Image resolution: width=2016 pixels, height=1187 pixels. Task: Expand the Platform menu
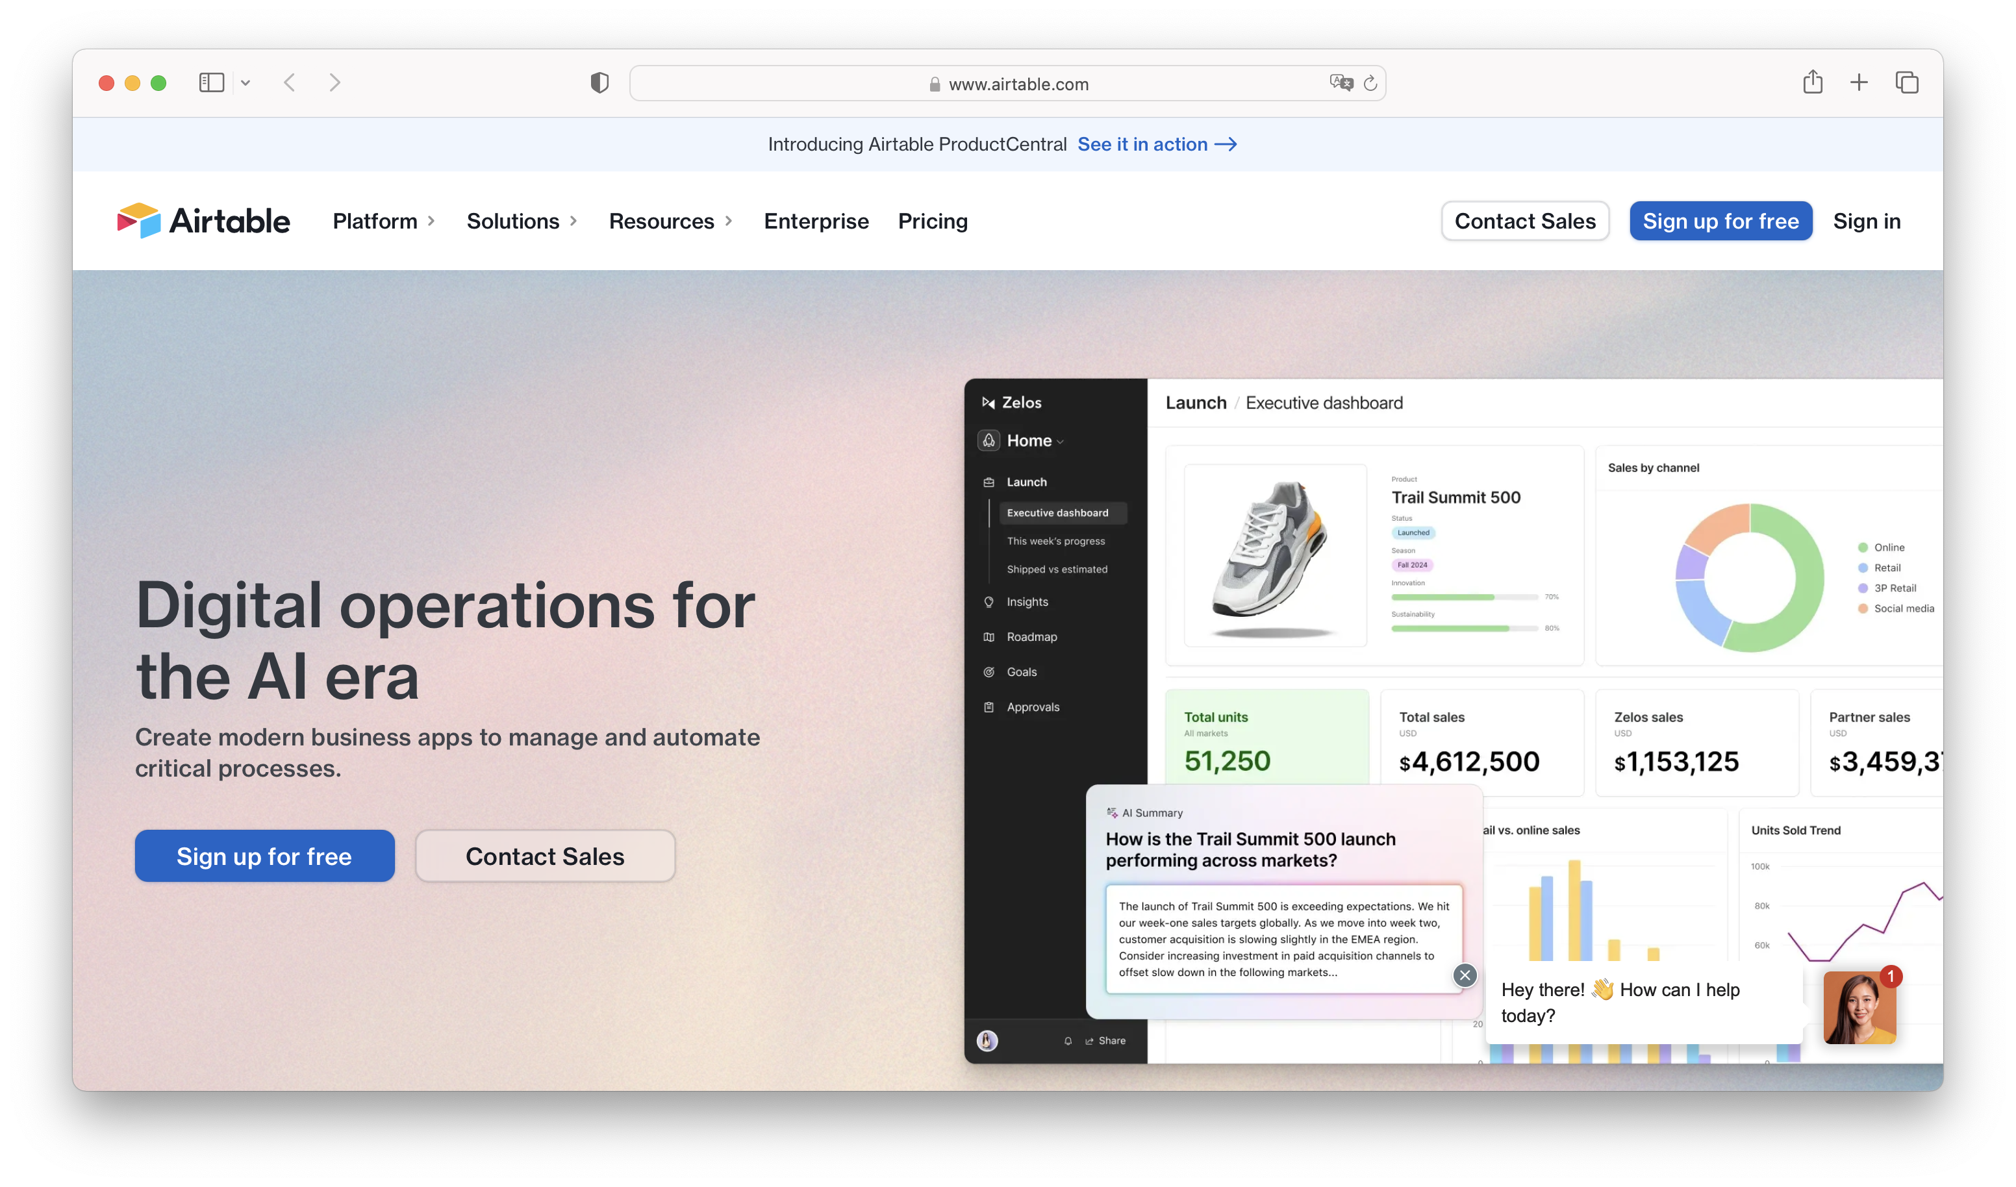click(x=383, y=221)
